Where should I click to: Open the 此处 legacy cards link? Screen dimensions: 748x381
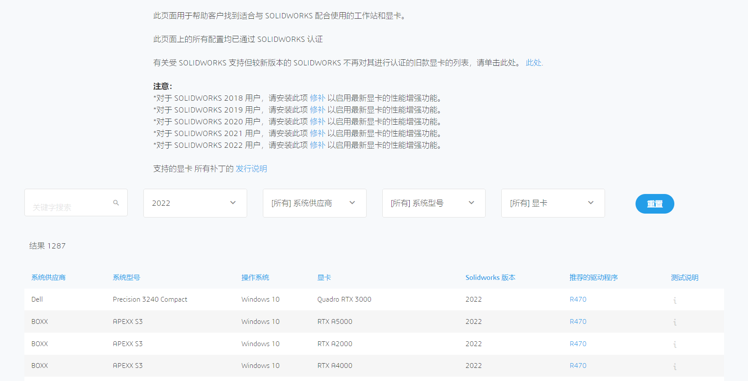coord(534,63)
